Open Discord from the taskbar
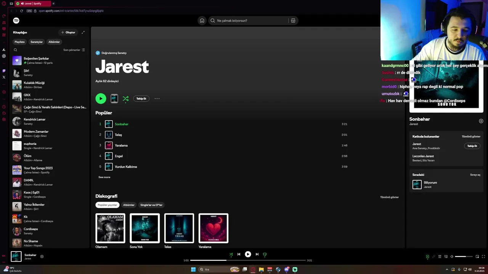488x274 pixels. (x=286, y=269)
